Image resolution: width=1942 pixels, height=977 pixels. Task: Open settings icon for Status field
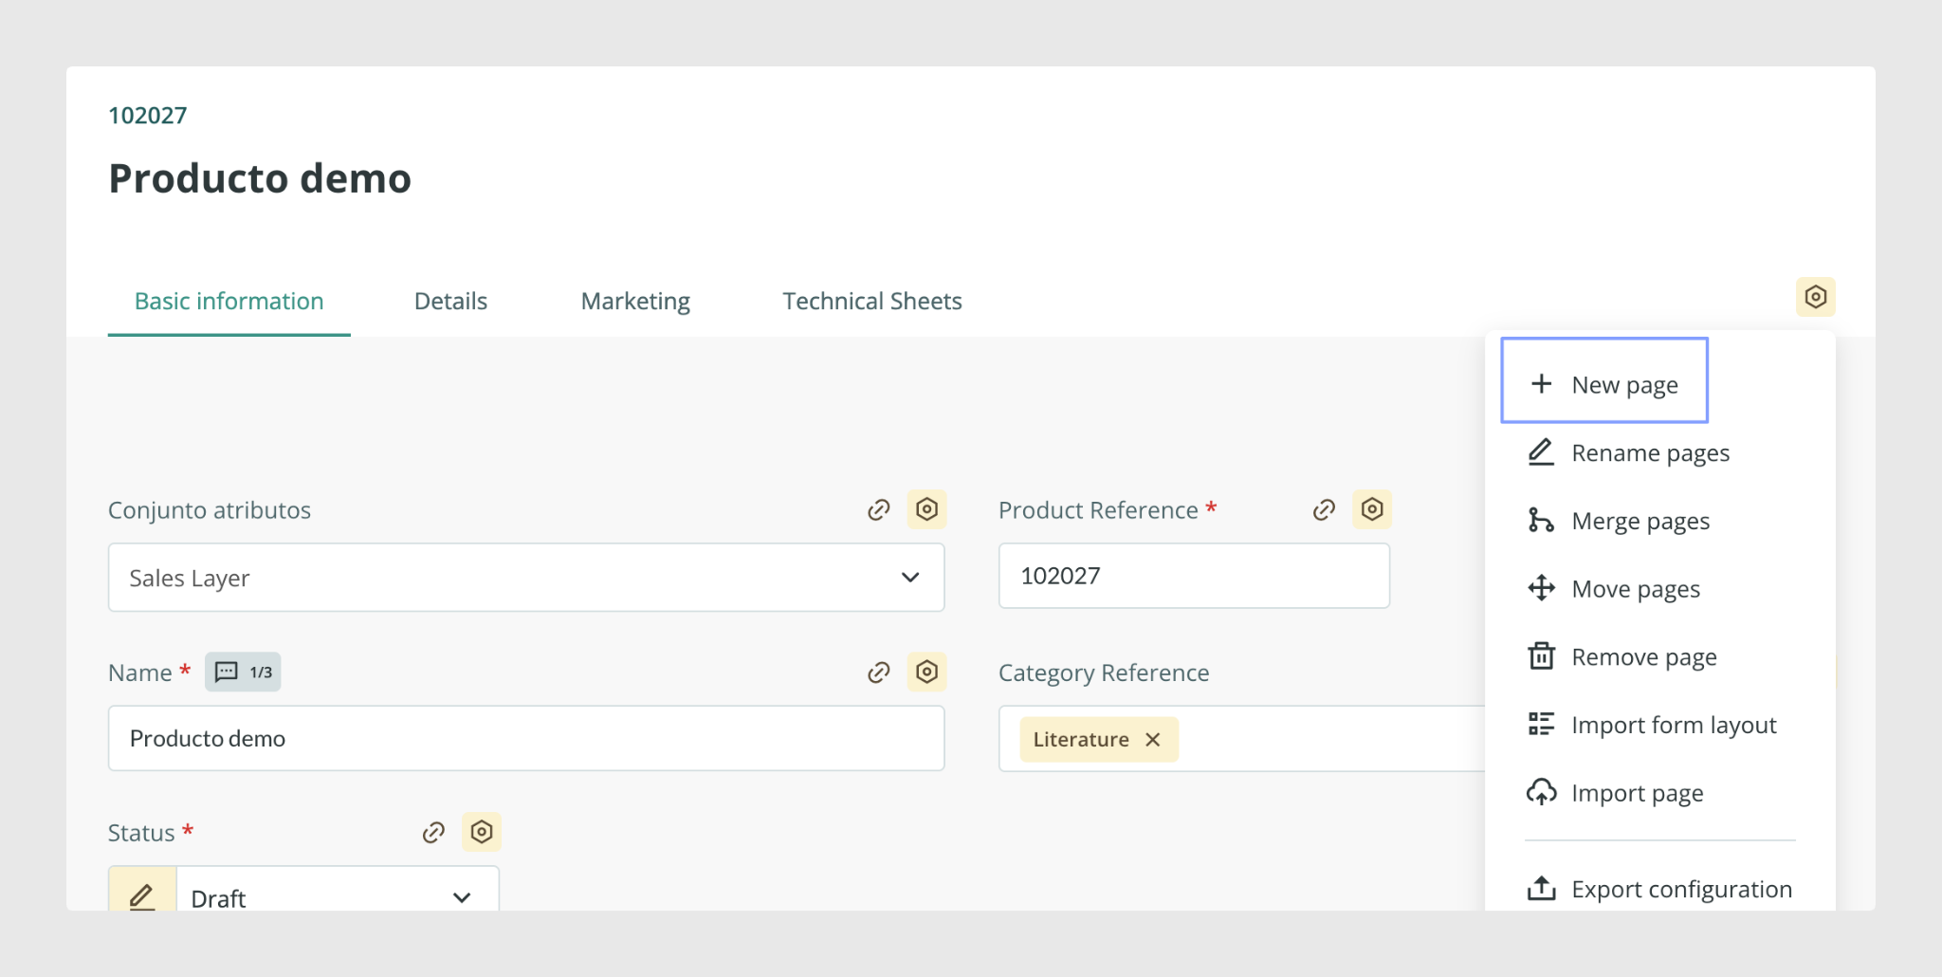[x=482, y=832]
